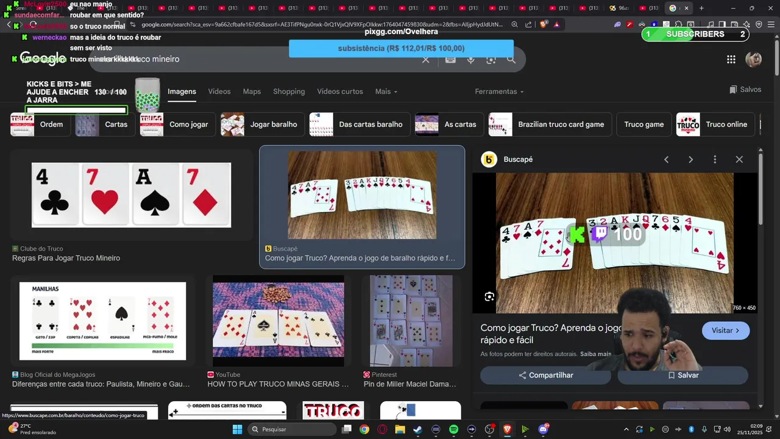780x439 pixels.
Task: Search by image with Google Lens icon
Action: coord(491,59)
